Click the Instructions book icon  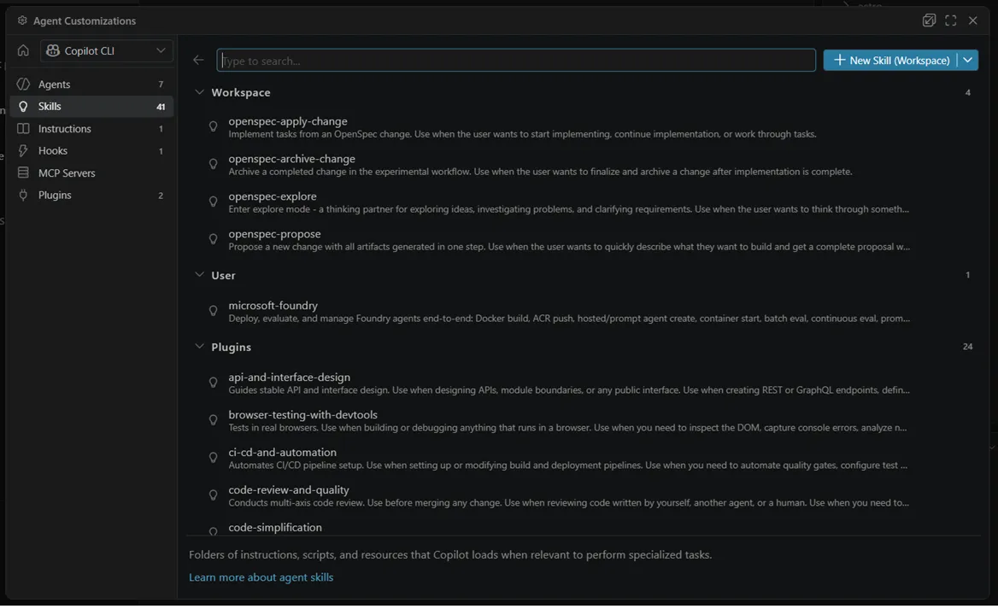[23, 128]
